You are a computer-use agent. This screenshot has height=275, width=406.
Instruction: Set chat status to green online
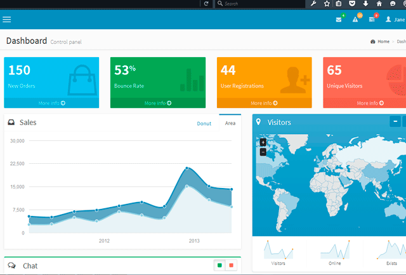pyautogui.click(x=220, y=265)
